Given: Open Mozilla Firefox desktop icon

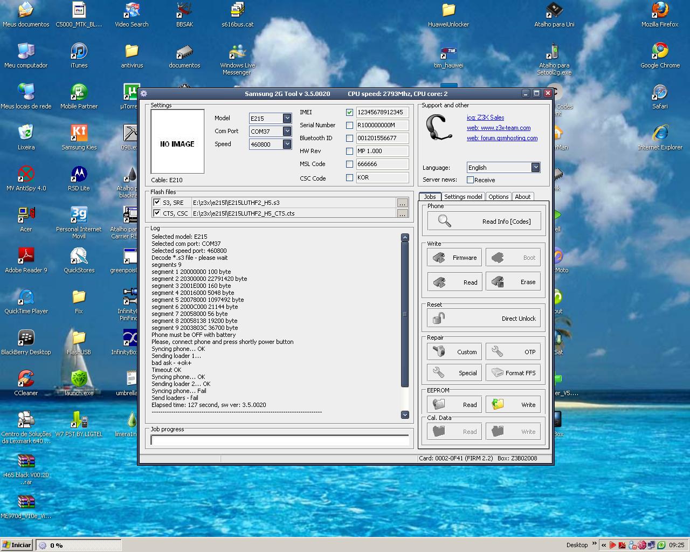Looking at the screenshot, I should (660, 15).
